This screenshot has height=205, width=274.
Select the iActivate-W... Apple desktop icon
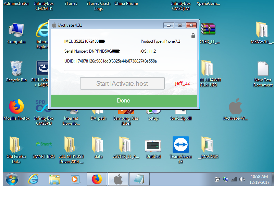tap(235, 109)
